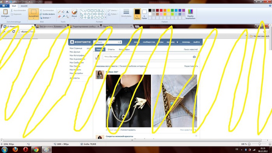Select the Magnifier zoom tool
Screen dimensions: 272x153
[x=67, y=17]
